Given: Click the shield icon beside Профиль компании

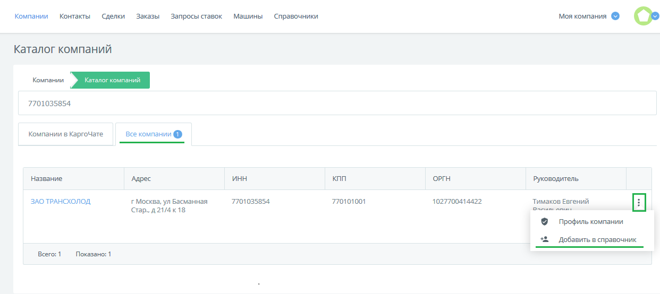Looking at the screenshot, I should coord(544,222).
